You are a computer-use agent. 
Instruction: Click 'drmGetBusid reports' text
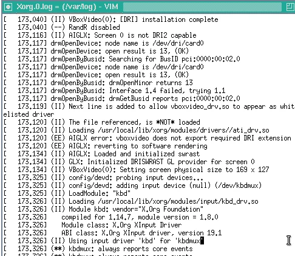pos(143,99)
